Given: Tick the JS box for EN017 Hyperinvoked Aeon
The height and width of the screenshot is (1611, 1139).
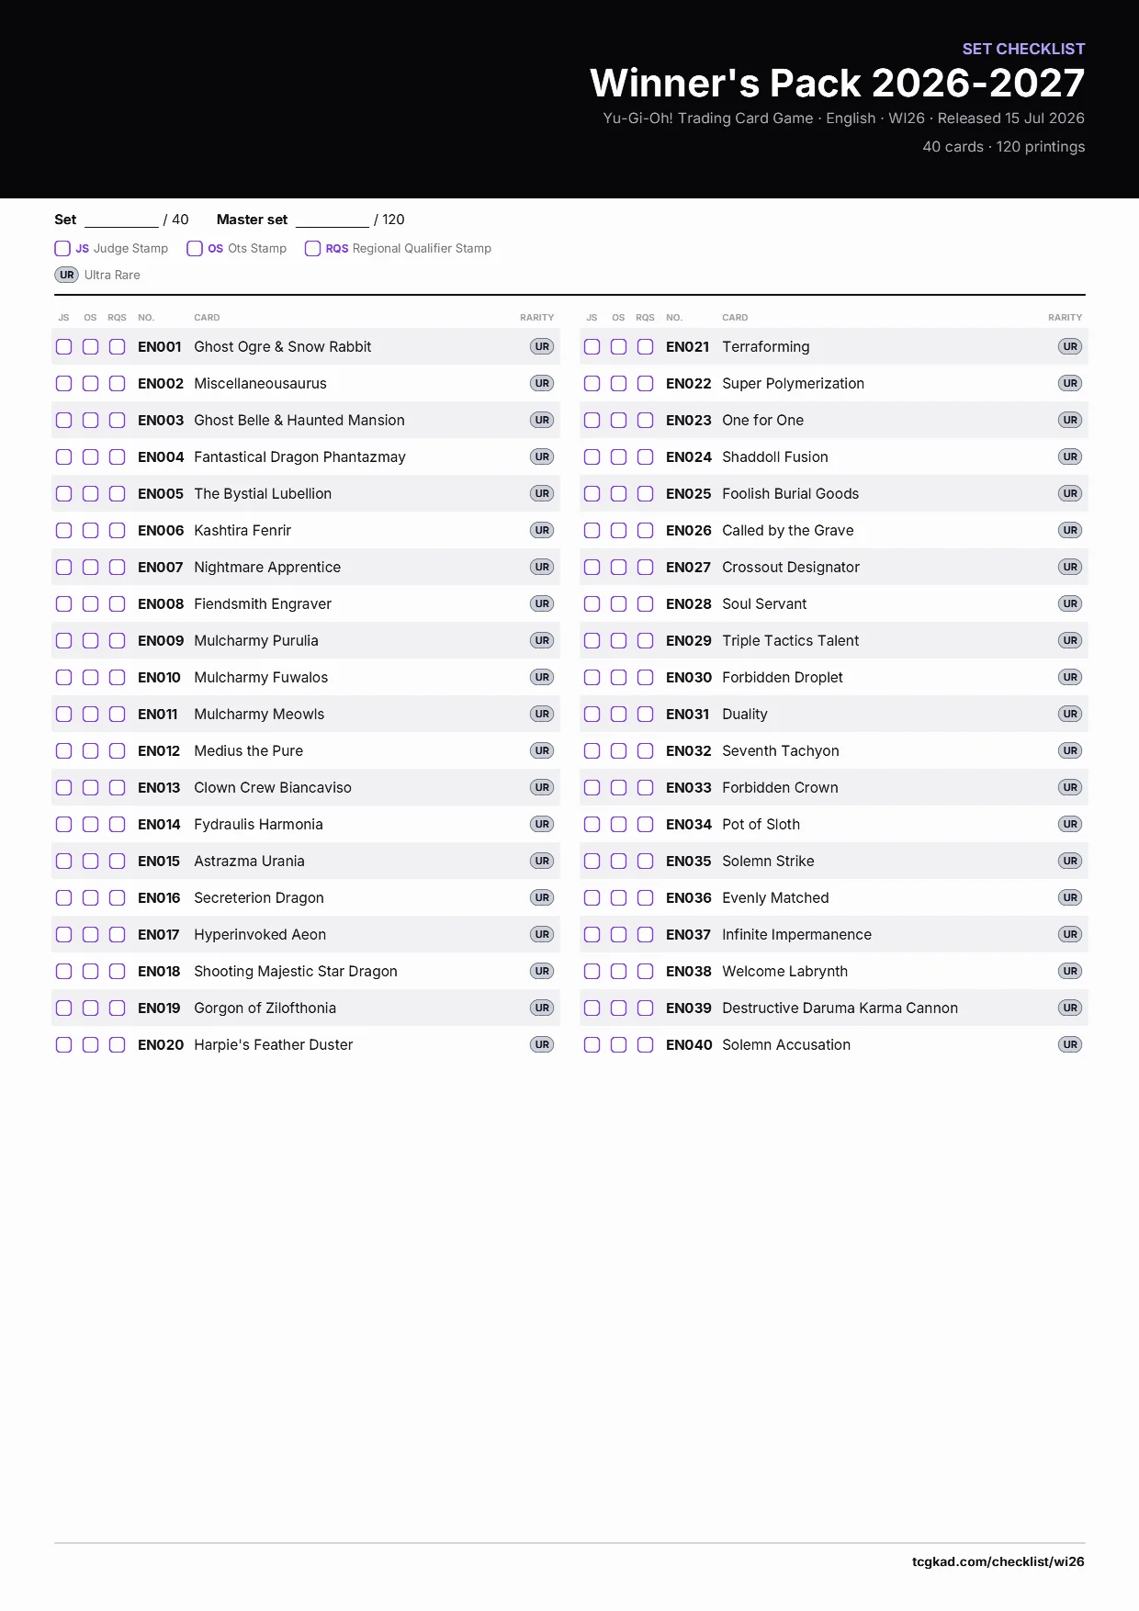Looking at the screenshot, I should [63, 934].
